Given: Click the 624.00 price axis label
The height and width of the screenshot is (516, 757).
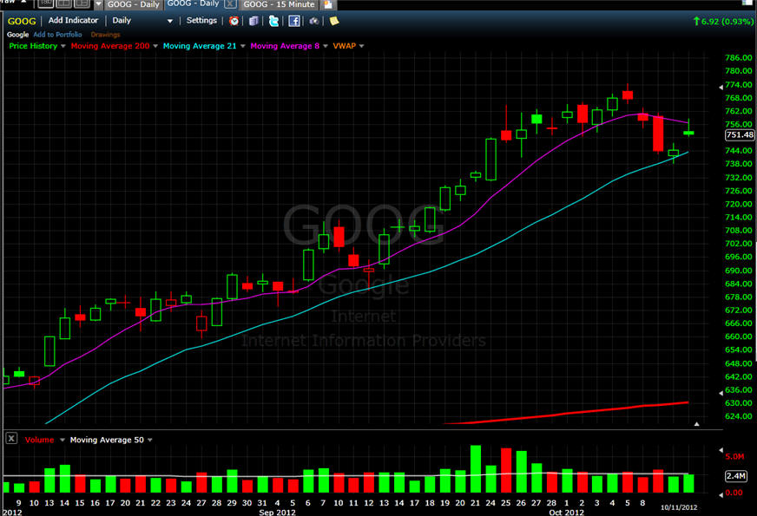Looking at the screenshot, I should 739,416.
